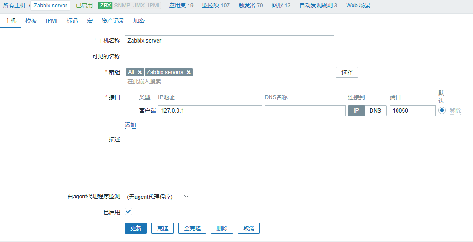
Task: Click the 删除 button
Action: [x=222, y=228]
